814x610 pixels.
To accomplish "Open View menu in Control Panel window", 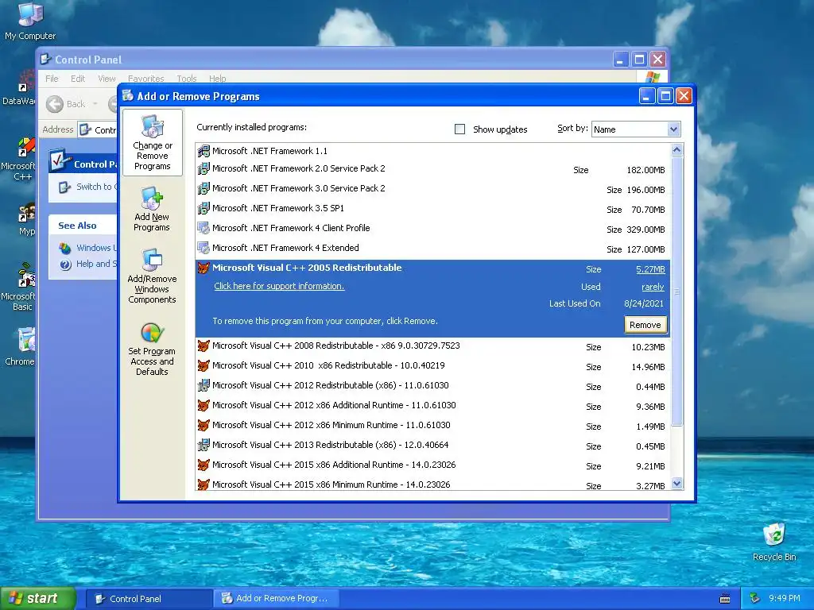I will coord(107,79).
